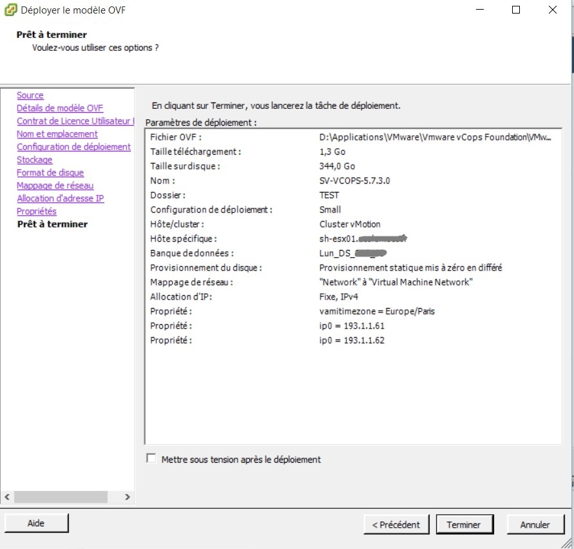The width and height of the screenshot is (574, 549).
Task: Close the Déployer le modèle OVF window
Action: (553, 10)
